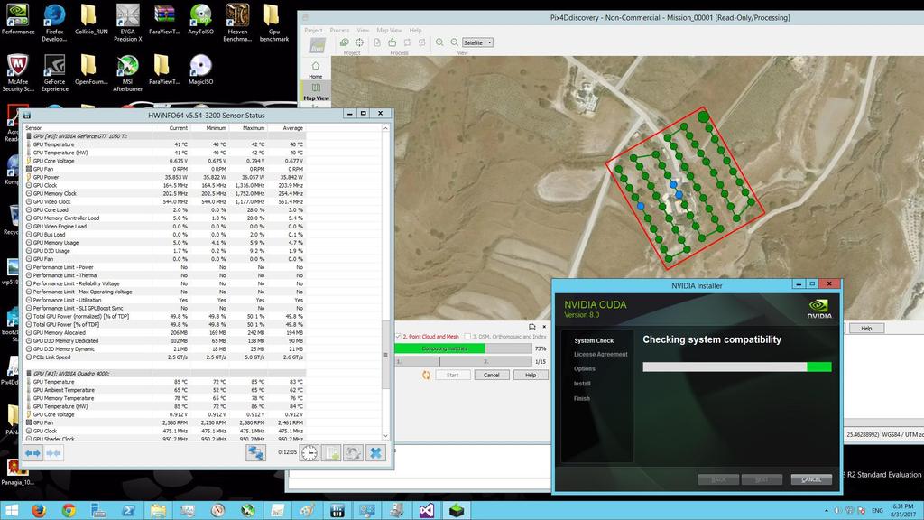Click GPU Core Load row in HWiNFO
Screen dimensions: 924x520
click(x=165, y=209)
